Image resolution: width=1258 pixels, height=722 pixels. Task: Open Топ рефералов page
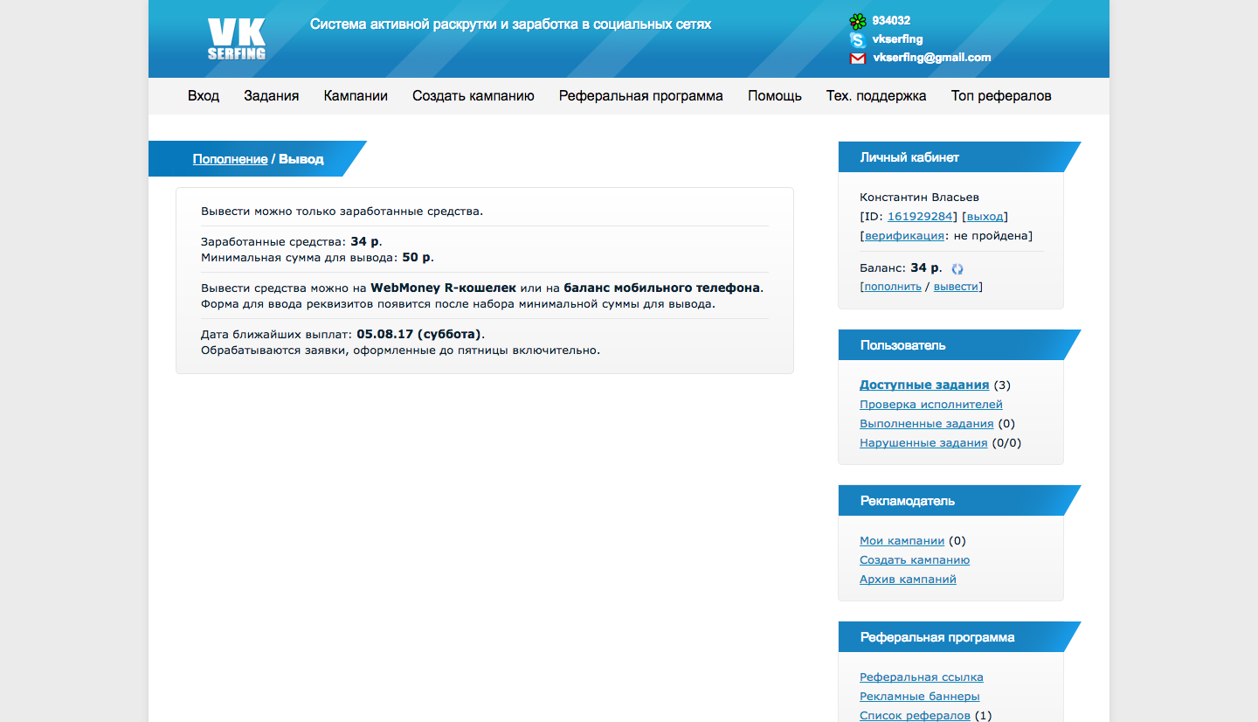coord(1001,96)
